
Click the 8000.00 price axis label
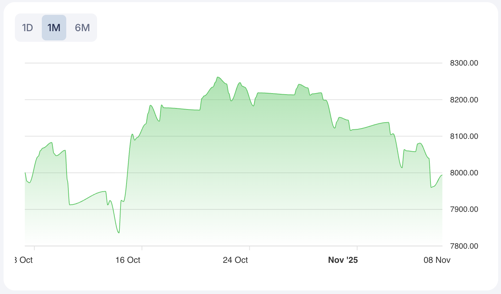464,173
